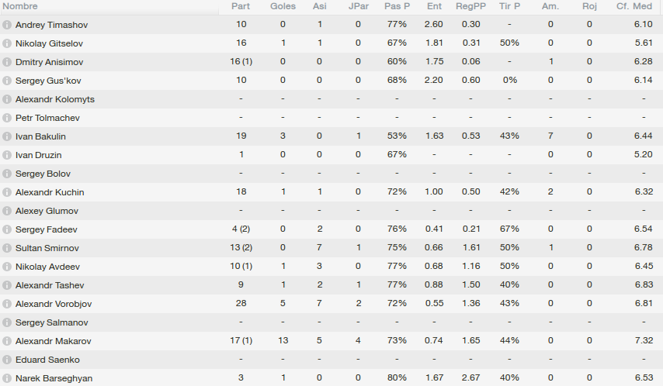Sort by Cf. Med column header
663x386 pixels.
634,6
